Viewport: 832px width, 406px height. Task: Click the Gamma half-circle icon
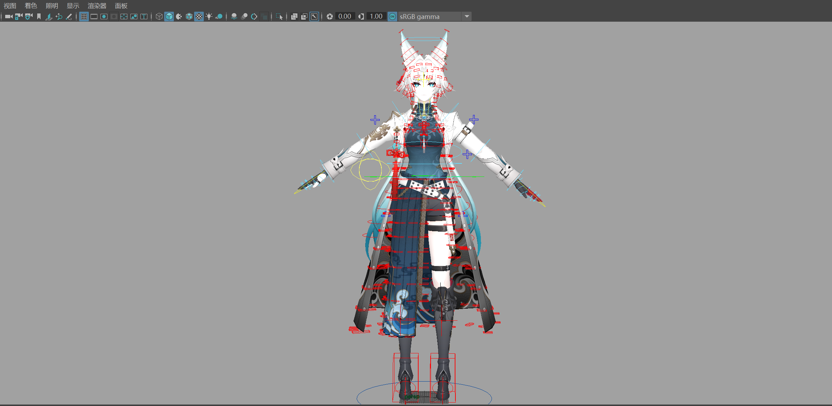point(361,17)
